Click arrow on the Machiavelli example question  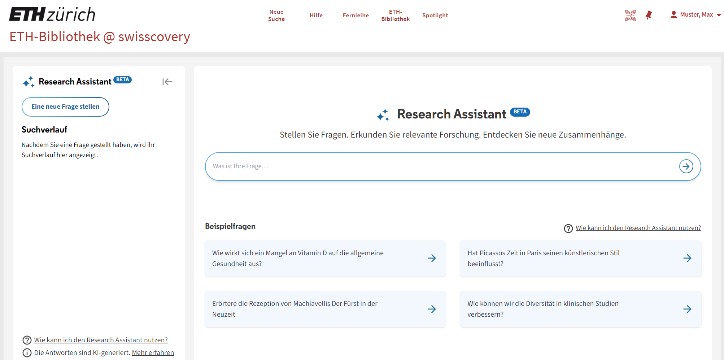coord(432,309)
